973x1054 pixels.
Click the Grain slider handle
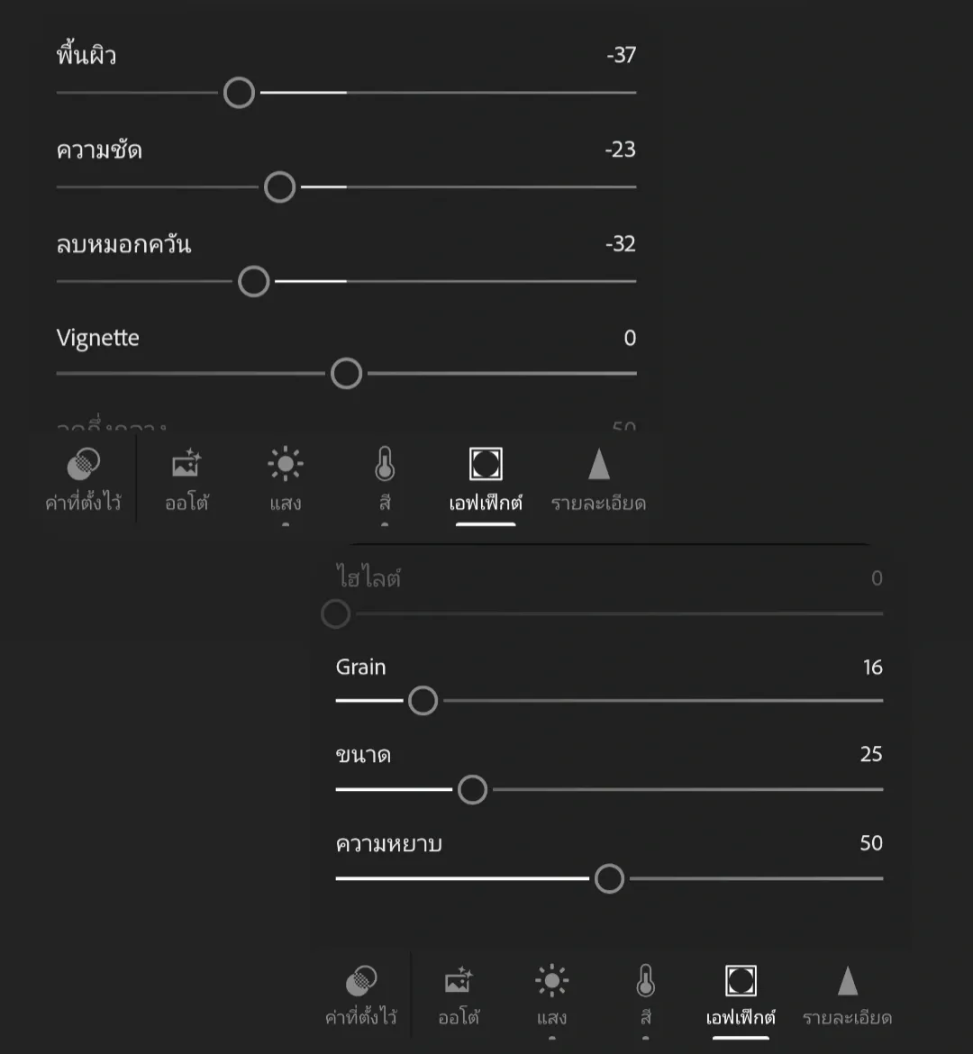click(423, 700)
